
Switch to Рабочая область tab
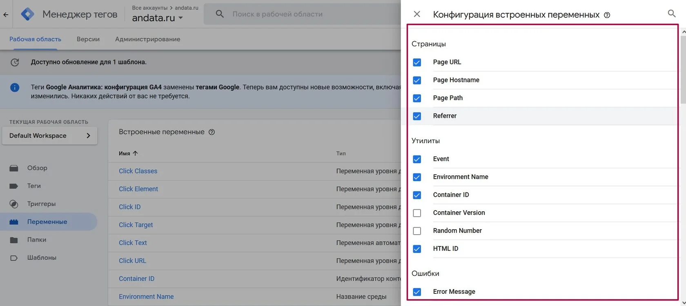pos(35,39)
